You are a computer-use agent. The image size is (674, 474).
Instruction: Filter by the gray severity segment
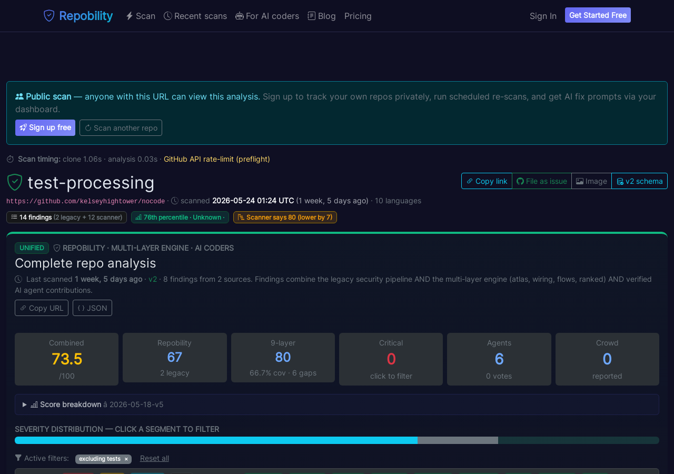[458, 440]
